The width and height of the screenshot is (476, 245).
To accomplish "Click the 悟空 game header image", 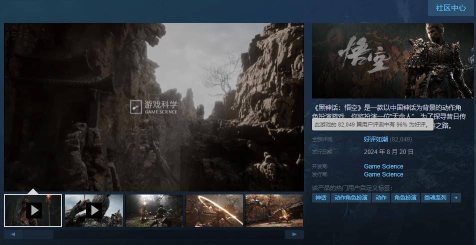I will coord(393,60).
